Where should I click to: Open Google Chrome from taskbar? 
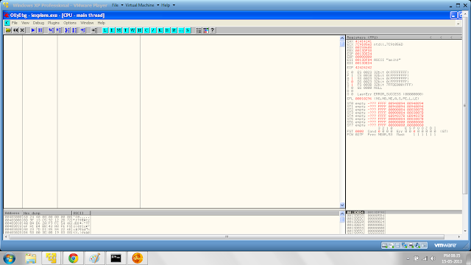point(73,258)
